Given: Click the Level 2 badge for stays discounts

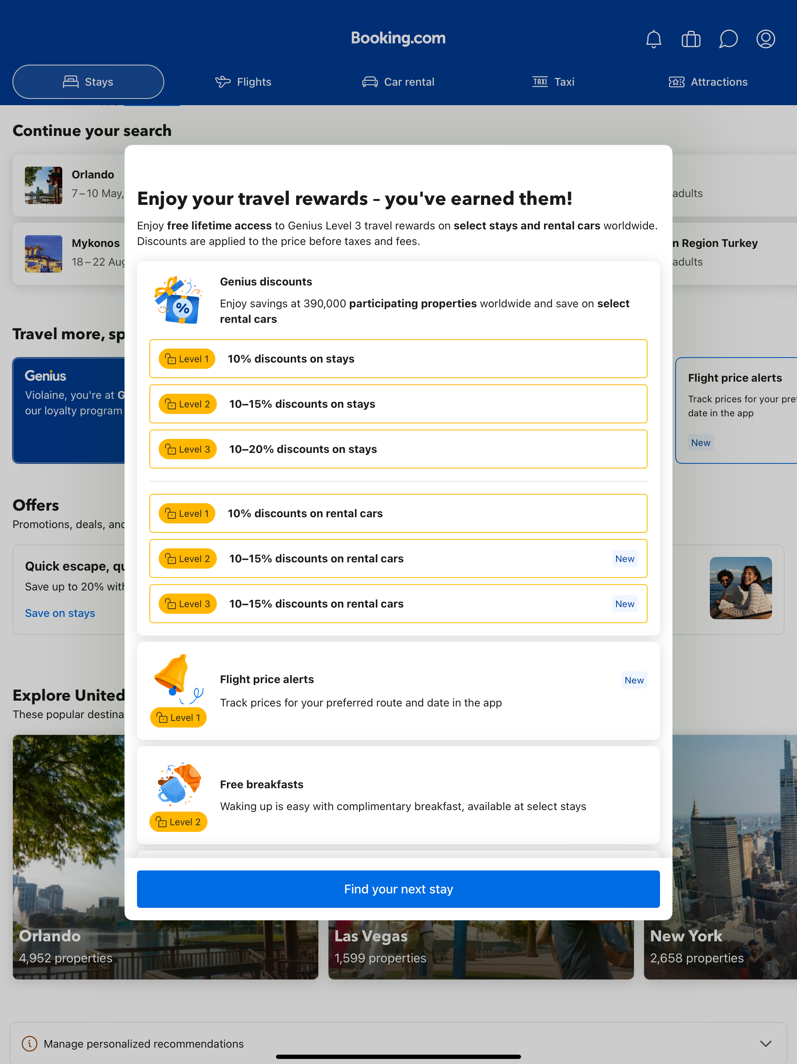Looking at the screenshot, I should 188,404.
